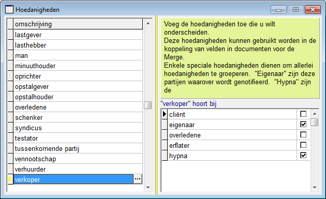Click the yellow row indicator beside verkoper
The height and width of the screenshot is (199, 326).
tap(10, 179)
